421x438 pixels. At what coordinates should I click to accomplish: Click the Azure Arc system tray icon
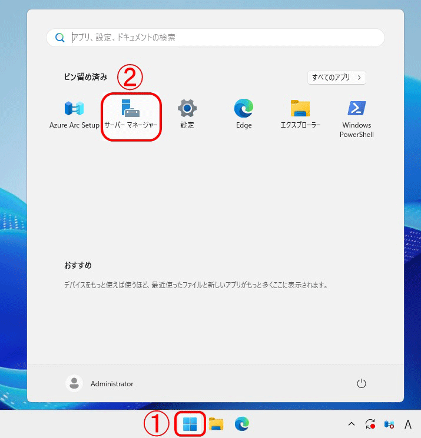tap(389, 424)
